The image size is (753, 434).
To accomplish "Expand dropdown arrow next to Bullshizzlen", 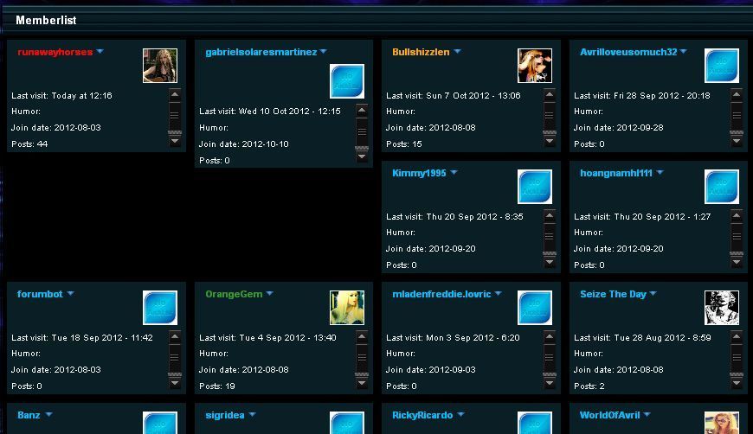I will [457, 51].
